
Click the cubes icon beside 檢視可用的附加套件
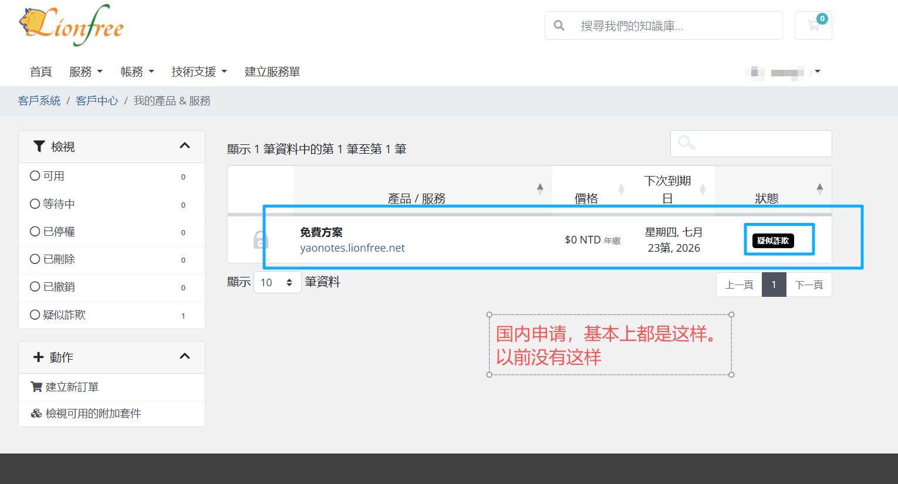tap(36, 414)
